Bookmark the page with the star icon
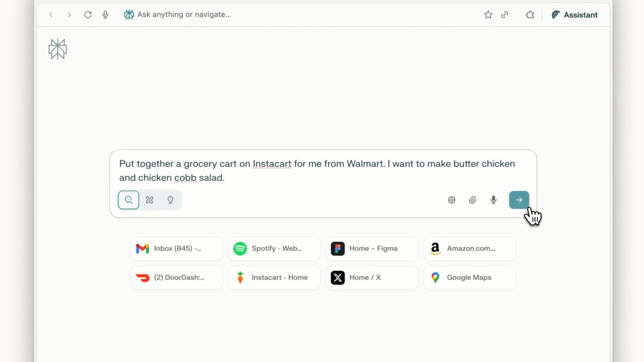The image size is (644, 362). tap(488, 15)
